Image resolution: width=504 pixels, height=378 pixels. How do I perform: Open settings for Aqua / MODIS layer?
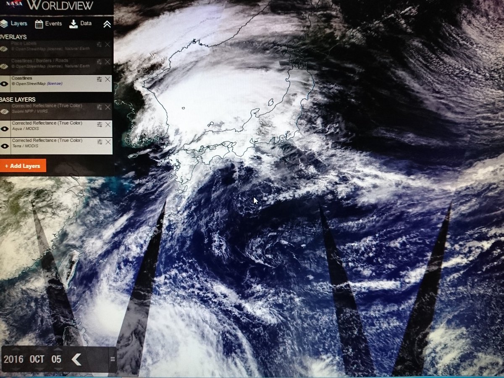pyautogui.click(x=100, y=124)
